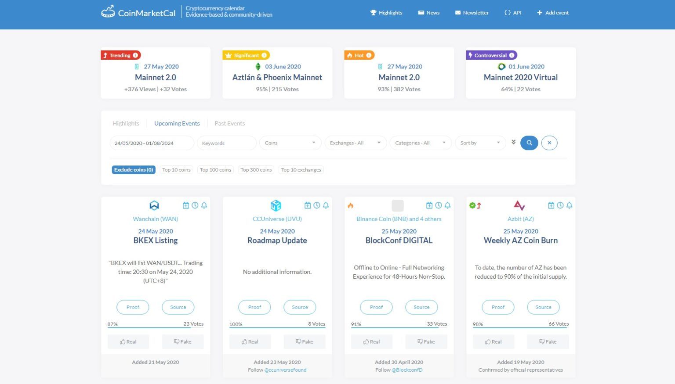Click clock icon on BlockConf DIGITAL card

[438, 205]
